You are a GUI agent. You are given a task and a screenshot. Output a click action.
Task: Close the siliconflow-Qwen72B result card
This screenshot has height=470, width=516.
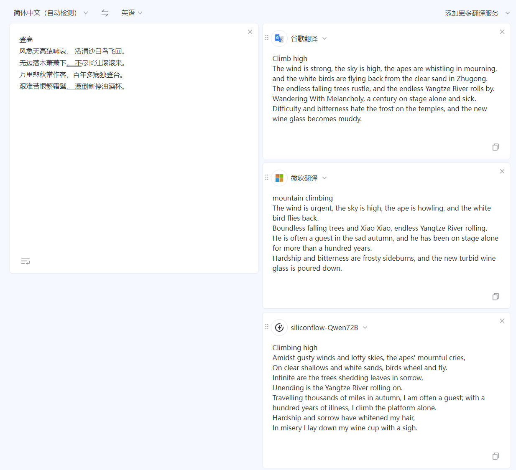click(x=502, y=321)
